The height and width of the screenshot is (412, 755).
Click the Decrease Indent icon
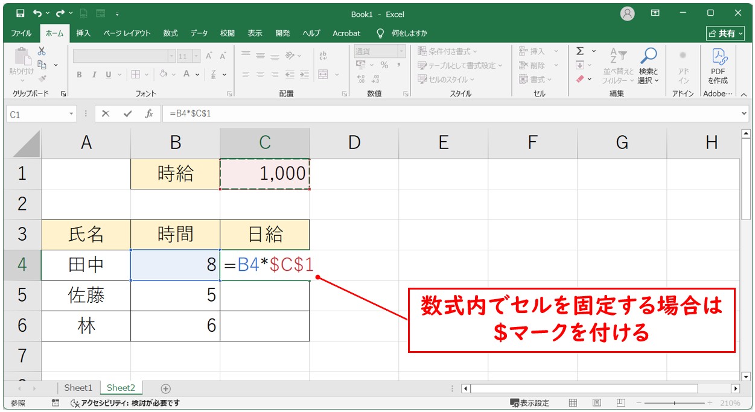[290, 74]
